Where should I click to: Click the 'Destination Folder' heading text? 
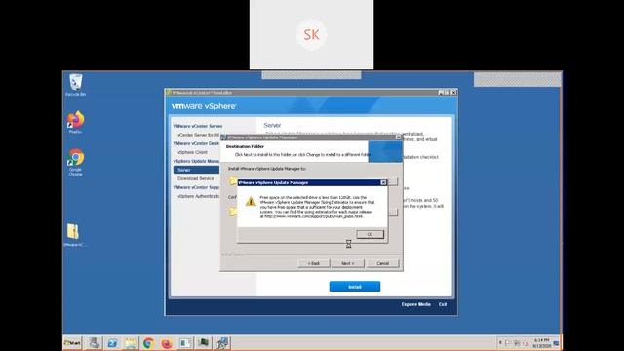point(245,146)
